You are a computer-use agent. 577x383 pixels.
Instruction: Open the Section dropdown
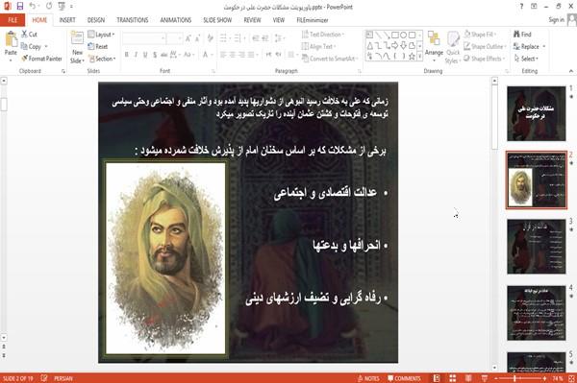[102, 59]
